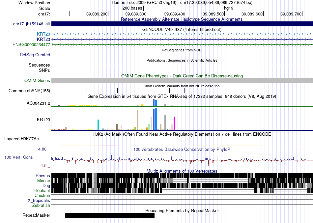Click the Dog alignment row label
This screenshot has height=223, width=313.
(x=46, y=186)
